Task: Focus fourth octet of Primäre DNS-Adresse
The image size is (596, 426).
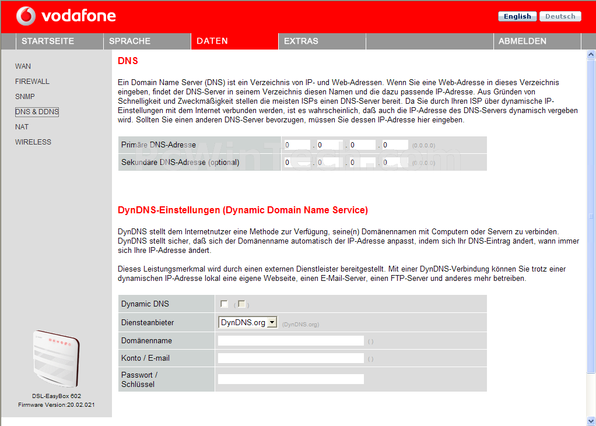Action: (395, 145)
